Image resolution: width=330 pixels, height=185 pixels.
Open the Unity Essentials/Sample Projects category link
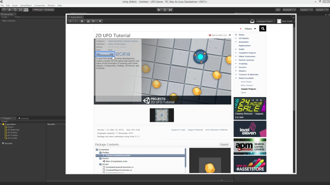tap(123, 41)
